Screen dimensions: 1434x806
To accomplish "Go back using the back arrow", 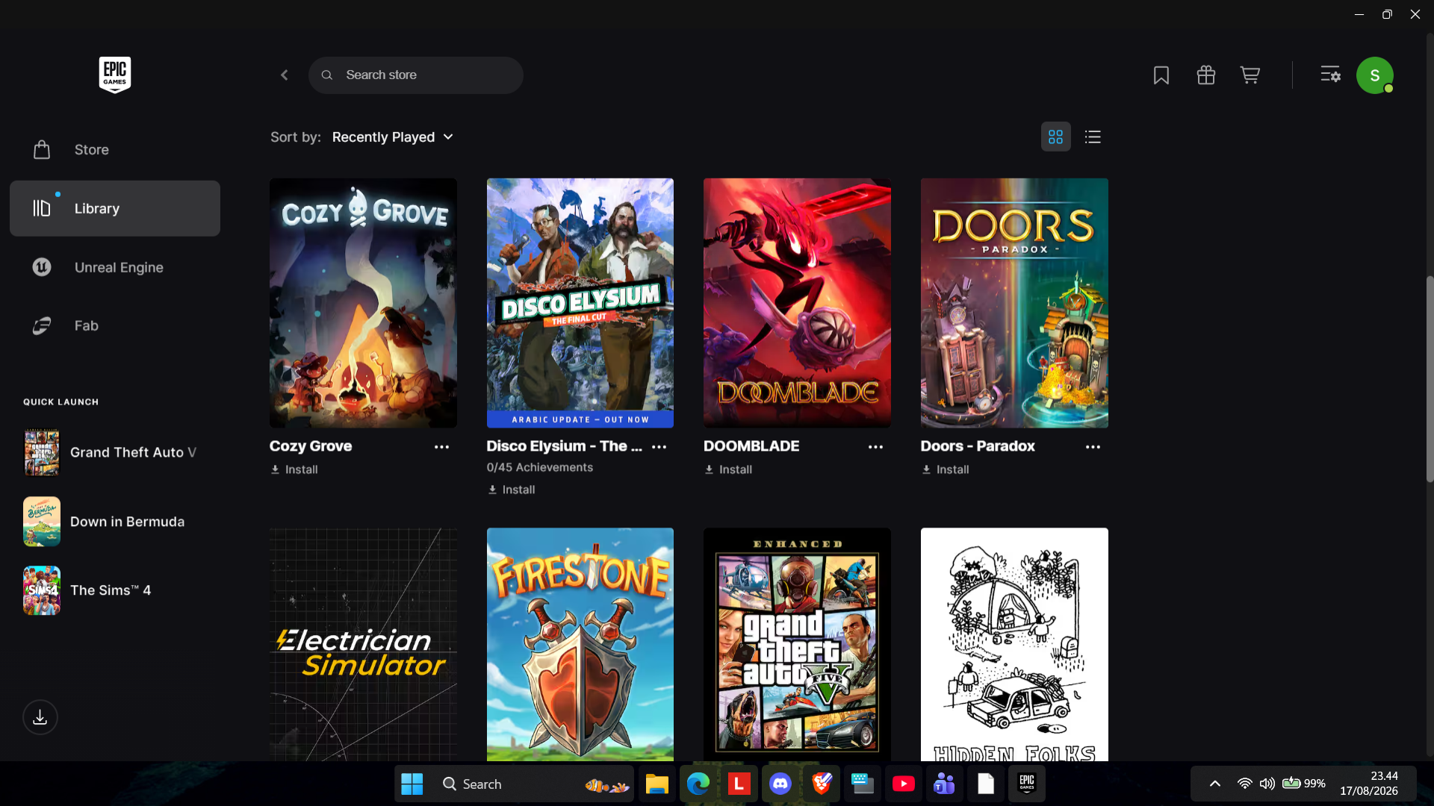I will pos(285,75).
